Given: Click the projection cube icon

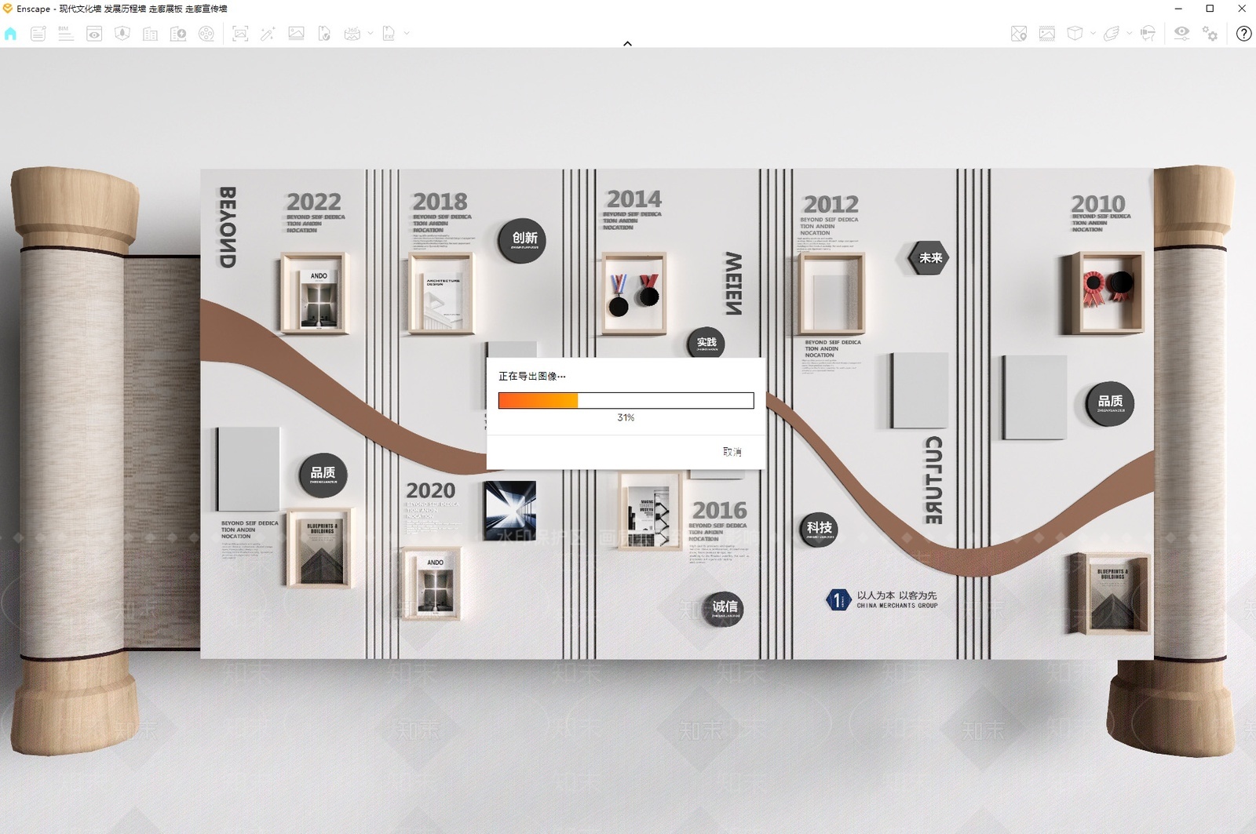Looking at the screenshot, I should coord(1075,34).
